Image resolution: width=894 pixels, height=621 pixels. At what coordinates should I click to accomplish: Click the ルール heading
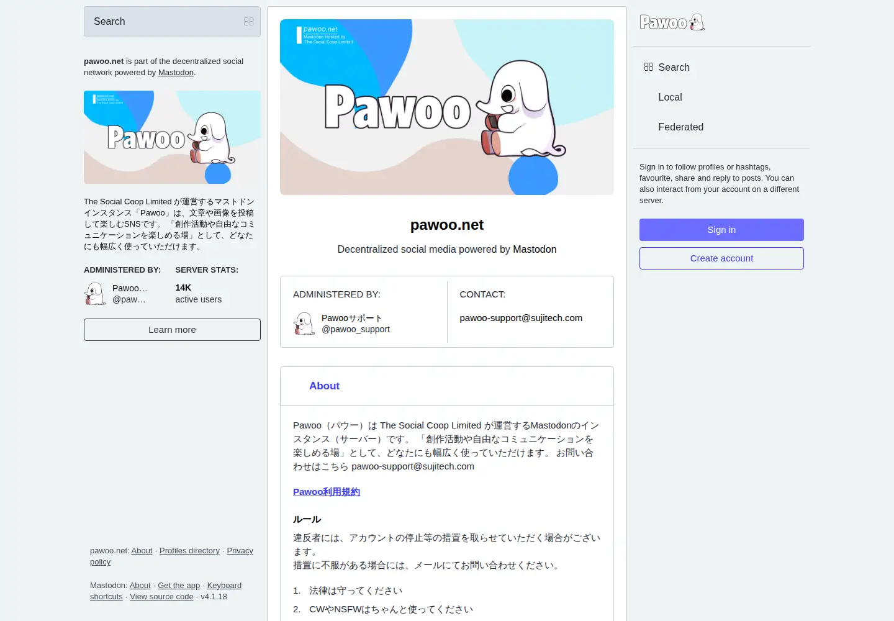(x=307, y=520)
